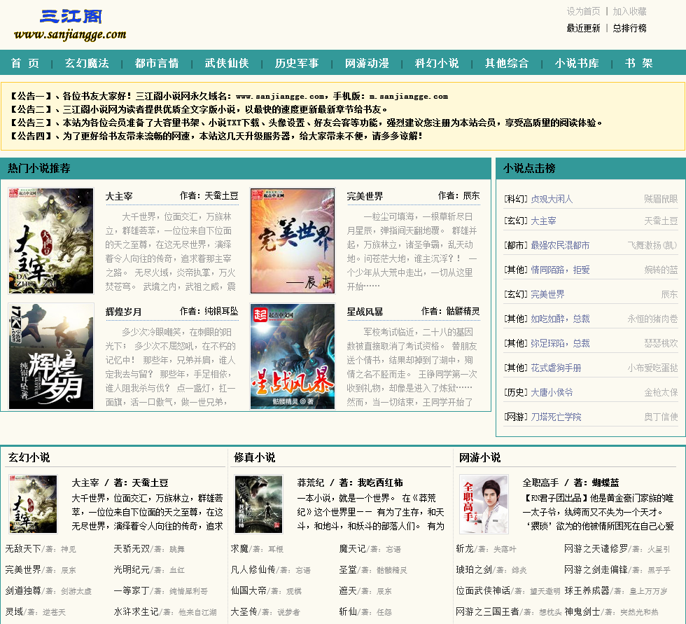This screenshot has height=624, width=686.
Task: Open 位面武侠神话 in the 网游小说 list
Action: pos(482,590)
